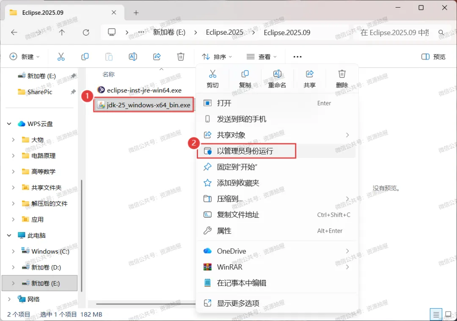Open the OneDrive submenu entry
The height and width of the screenshot is (321, 457).
click(276, 251)
